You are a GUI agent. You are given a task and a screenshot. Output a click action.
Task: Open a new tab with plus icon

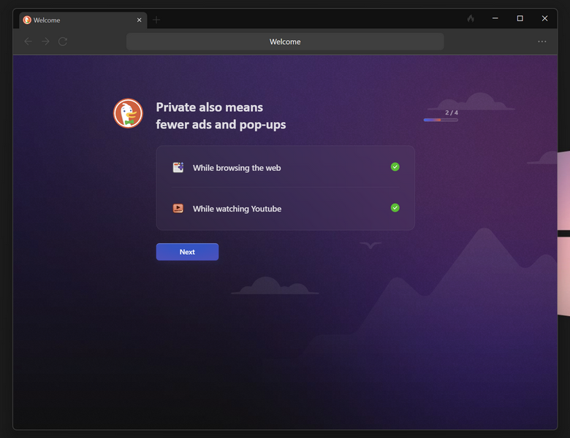click(x=156, y=20)
